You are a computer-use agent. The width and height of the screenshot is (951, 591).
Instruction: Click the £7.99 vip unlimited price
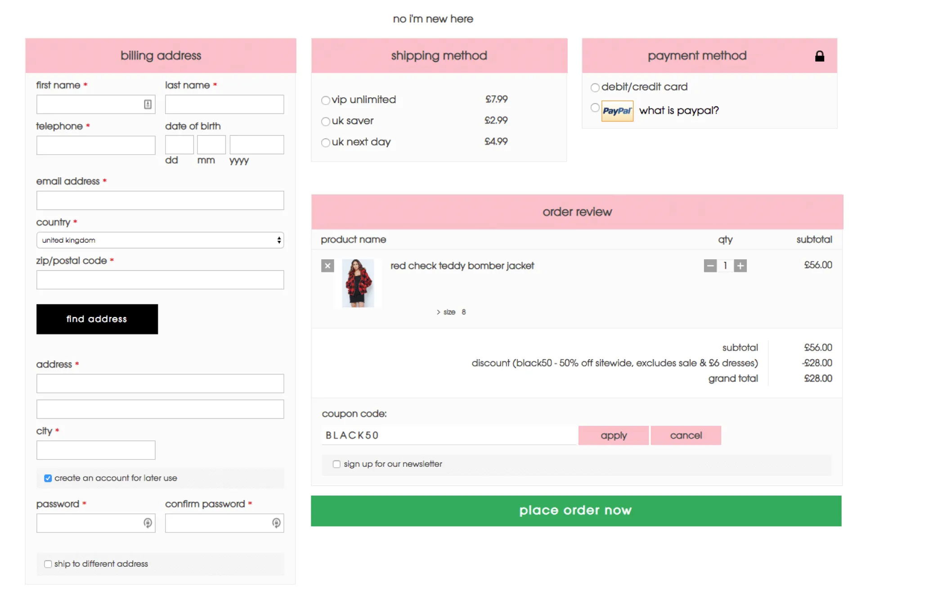496,99
